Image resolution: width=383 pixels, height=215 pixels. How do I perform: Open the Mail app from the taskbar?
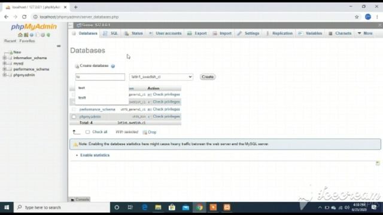pos(186,207)
